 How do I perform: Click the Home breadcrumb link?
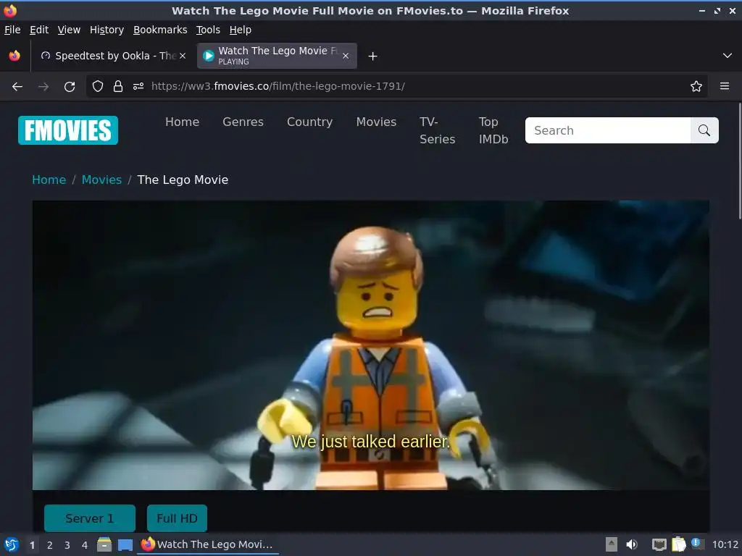point(49,180)
